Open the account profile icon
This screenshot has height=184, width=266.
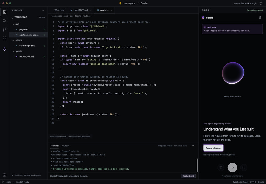click(x=5, y=175)
